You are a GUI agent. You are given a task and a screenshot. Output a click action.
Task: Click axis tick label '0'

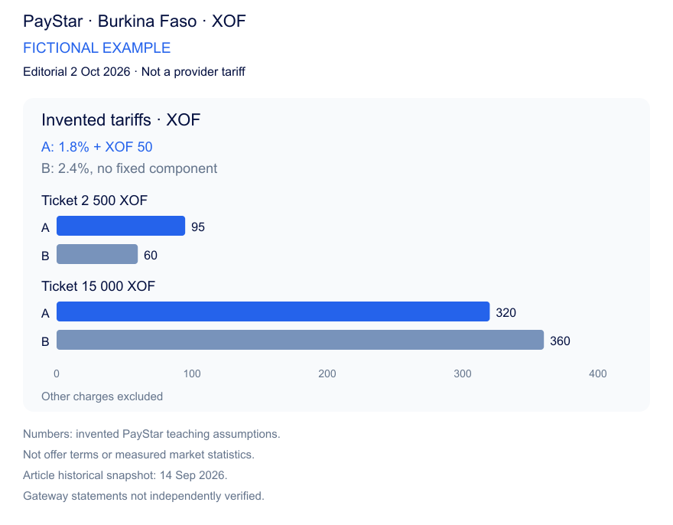click(57, 373)
